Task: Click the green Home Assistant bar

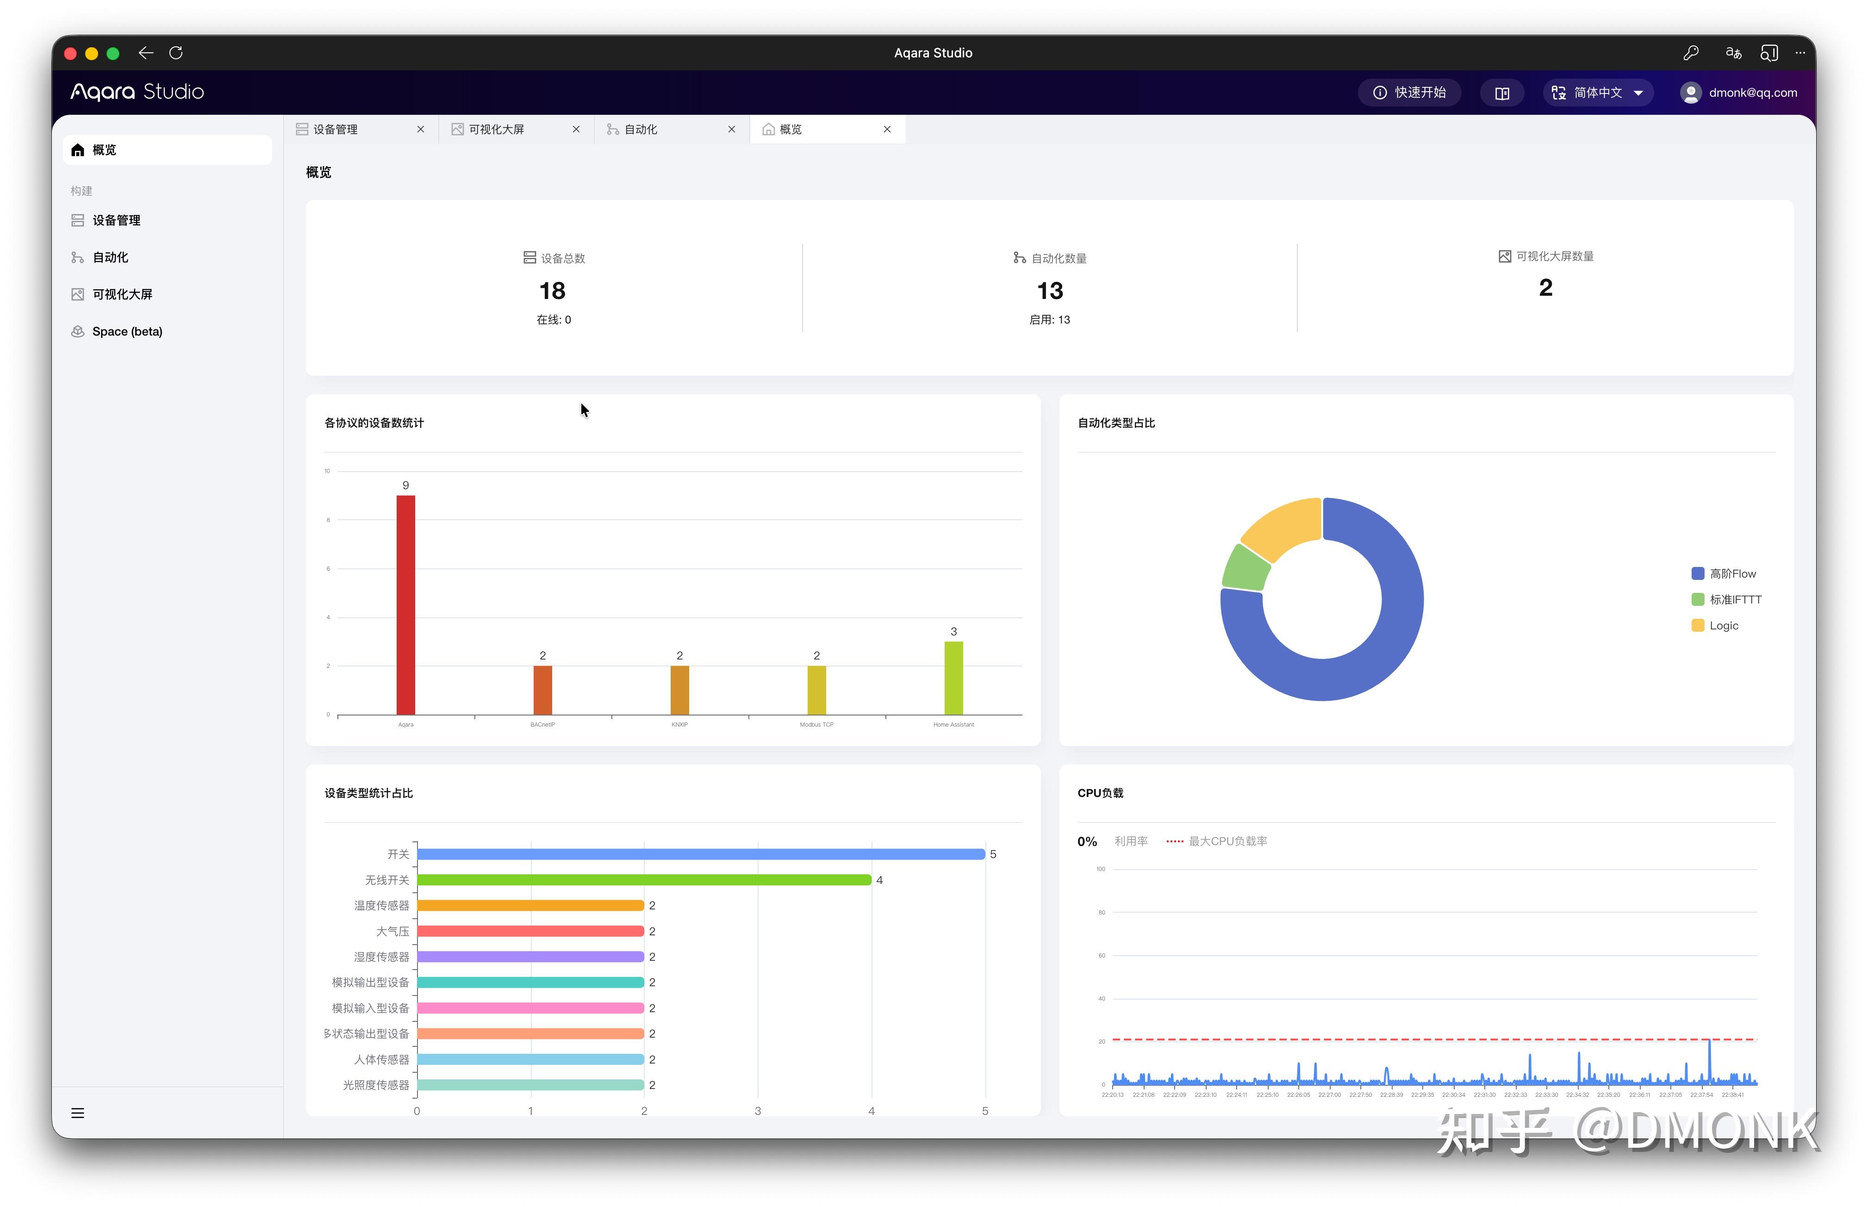Action: 953,678
